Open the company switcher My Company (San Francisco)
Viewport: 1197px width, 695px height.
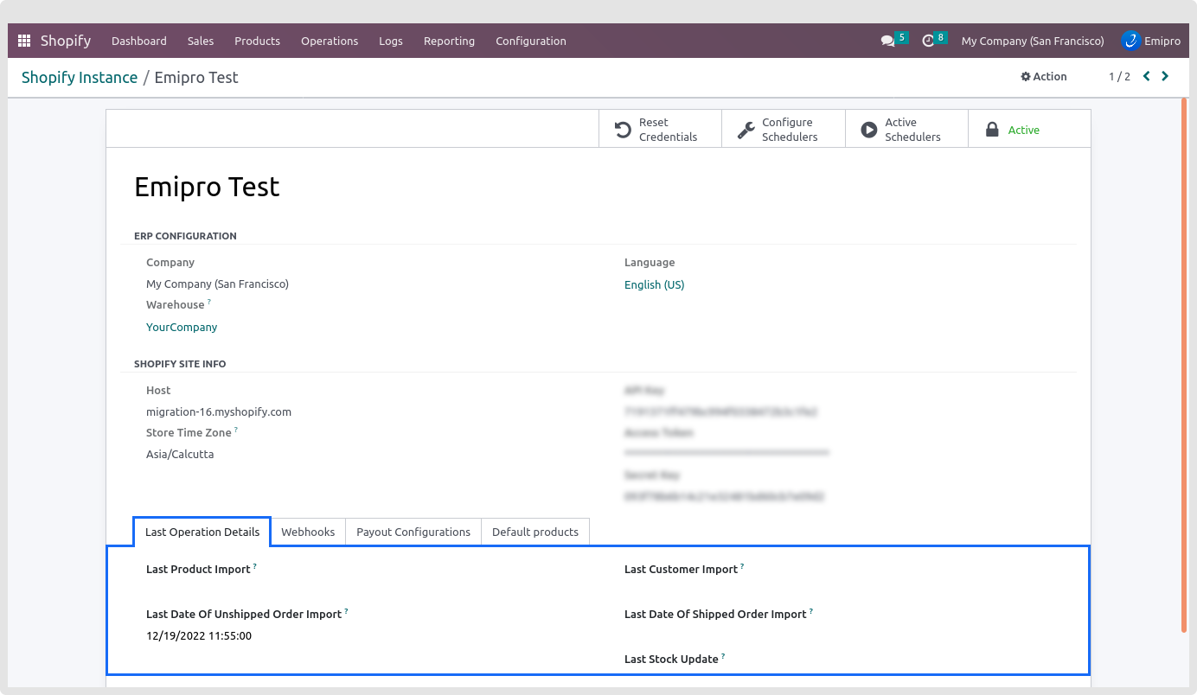coord(1033,41)
